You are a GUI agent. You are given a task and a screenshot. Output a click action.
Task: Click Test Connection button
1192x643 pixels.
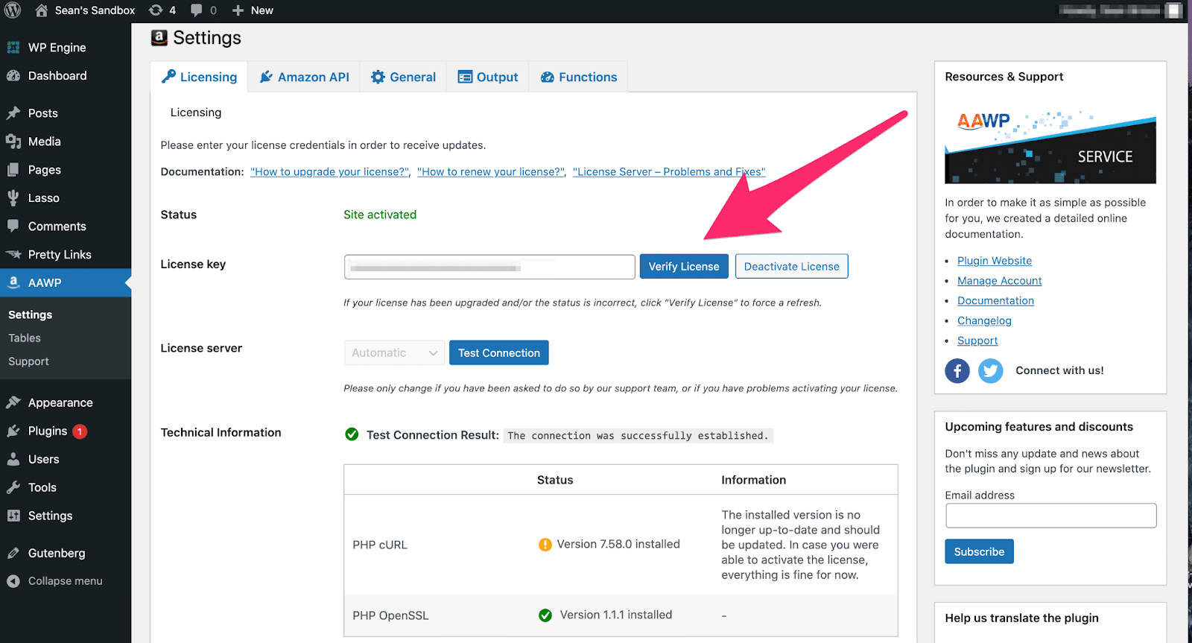coord(499,353)
